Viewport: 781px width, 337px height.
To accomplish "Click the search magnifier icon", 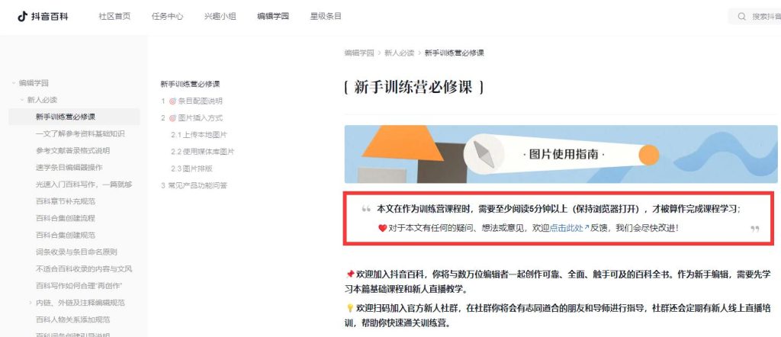I will point(742,17).
